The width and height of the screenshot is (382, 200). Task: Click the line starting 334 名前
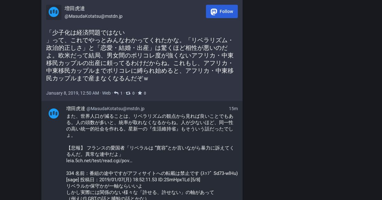[152, 173]
